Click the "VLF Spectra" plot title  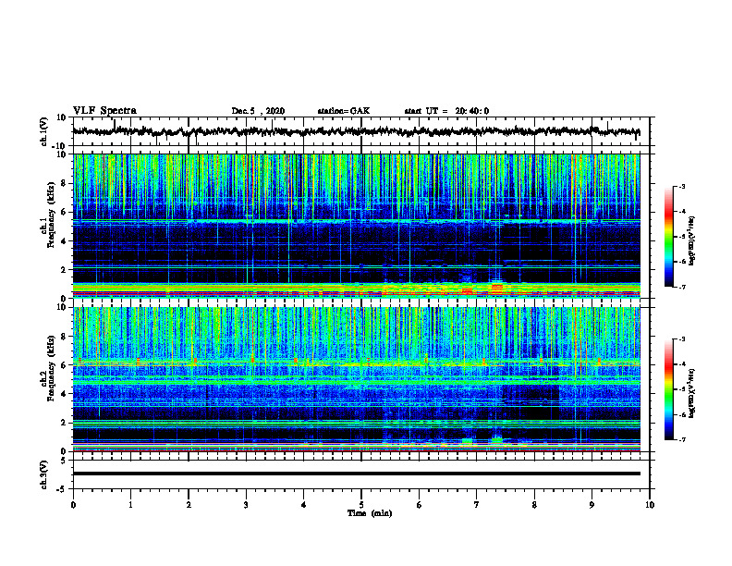pyautogui.click(x=104, y=111)
